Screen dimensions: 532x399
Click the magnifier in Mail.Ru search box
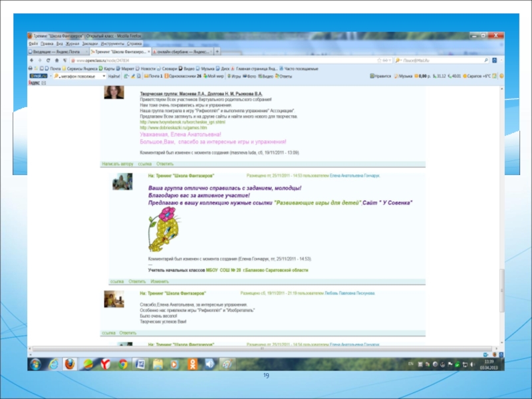(486, 61)
